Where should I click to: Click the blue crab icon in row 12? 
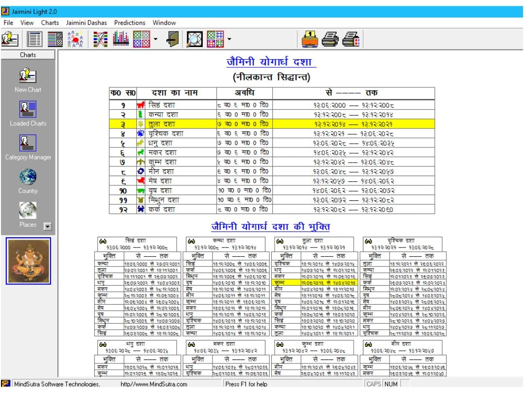point(141,209)
